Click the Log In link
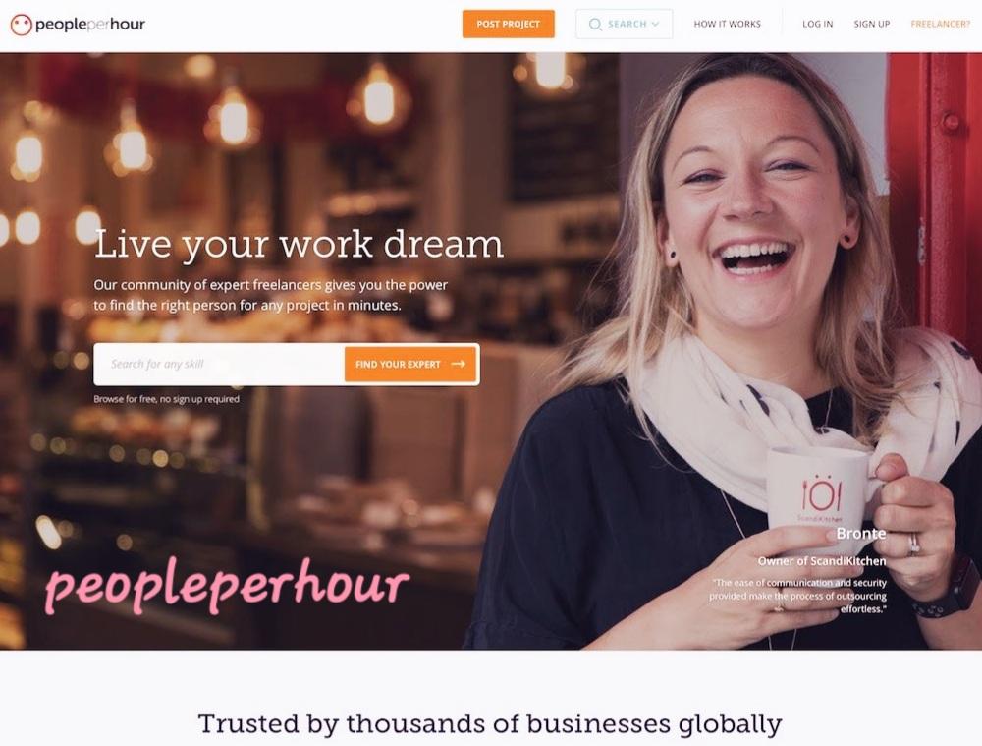Screen dimensions: 982x746 (x=817, y=24)
